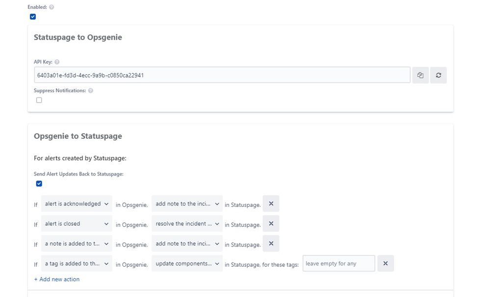Image resolution: width=490 pixels, height=297 pixels.
Task: Uncheck Send Alert Updates Back to Statuspage
Action: click(x=39, y=184)
